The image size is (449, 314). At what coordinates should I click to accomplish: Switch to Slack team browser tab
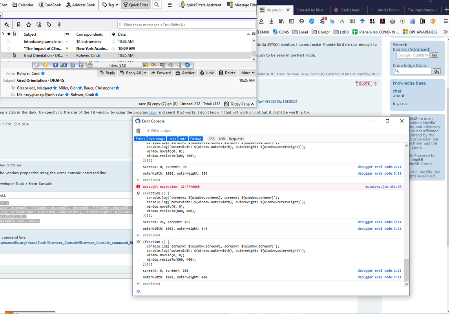350,10
